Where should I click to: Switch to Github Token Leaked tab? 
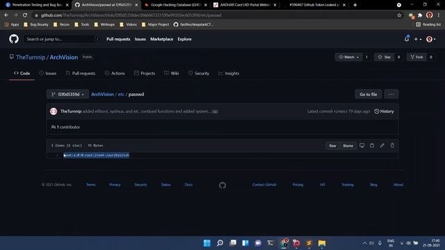[314, 5]
